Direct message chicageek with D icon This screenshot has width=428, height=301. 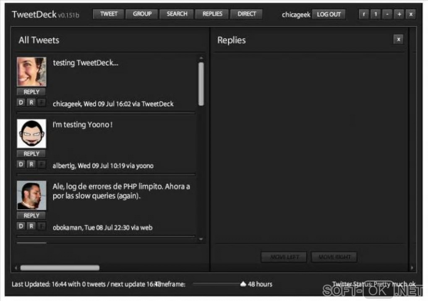tap(21, 103)
